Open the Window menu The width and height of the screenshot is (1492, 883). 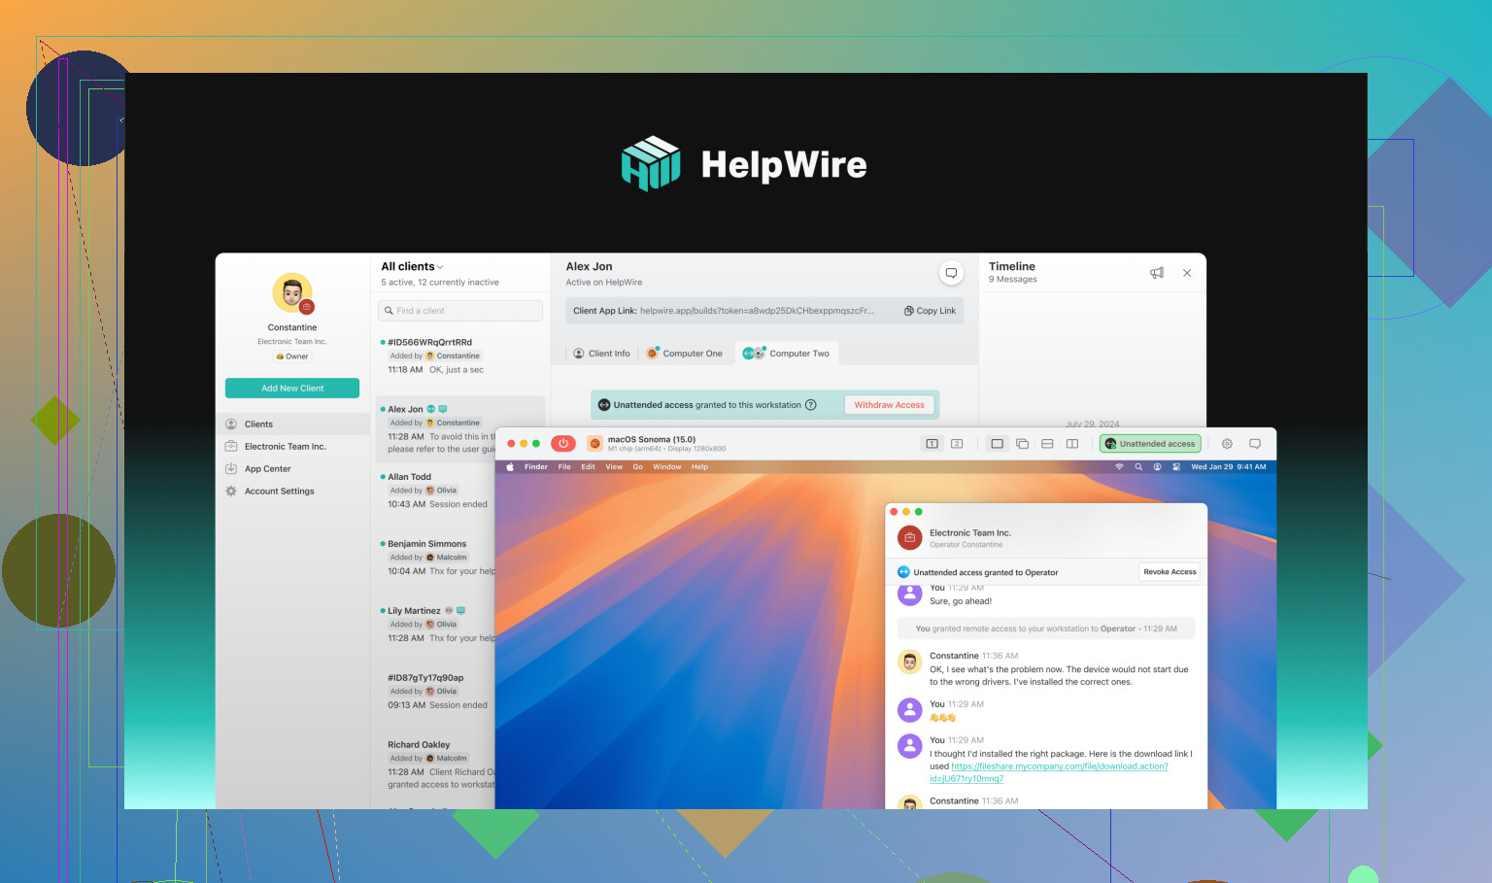point(666,467)
